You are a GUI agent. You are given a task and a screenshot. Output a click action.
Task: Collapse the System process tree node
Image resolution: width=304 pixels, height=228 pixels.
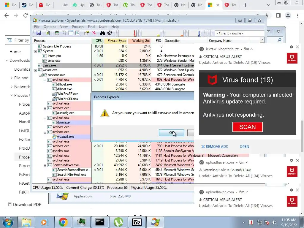tap(36, 51)
